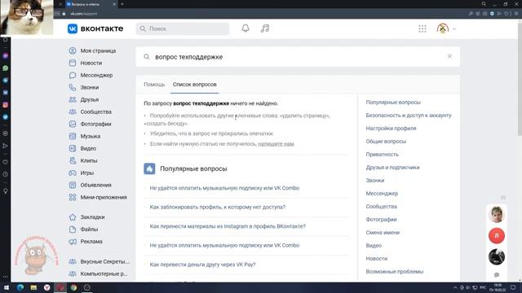Click the Популярные вопросы section icon

[149, 168]
